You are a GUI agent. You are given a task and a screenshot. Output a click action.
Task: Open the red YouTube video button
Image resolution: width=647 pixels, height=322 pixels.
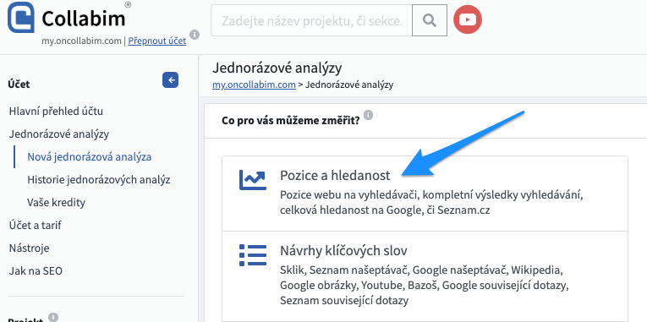click(468, 19)
